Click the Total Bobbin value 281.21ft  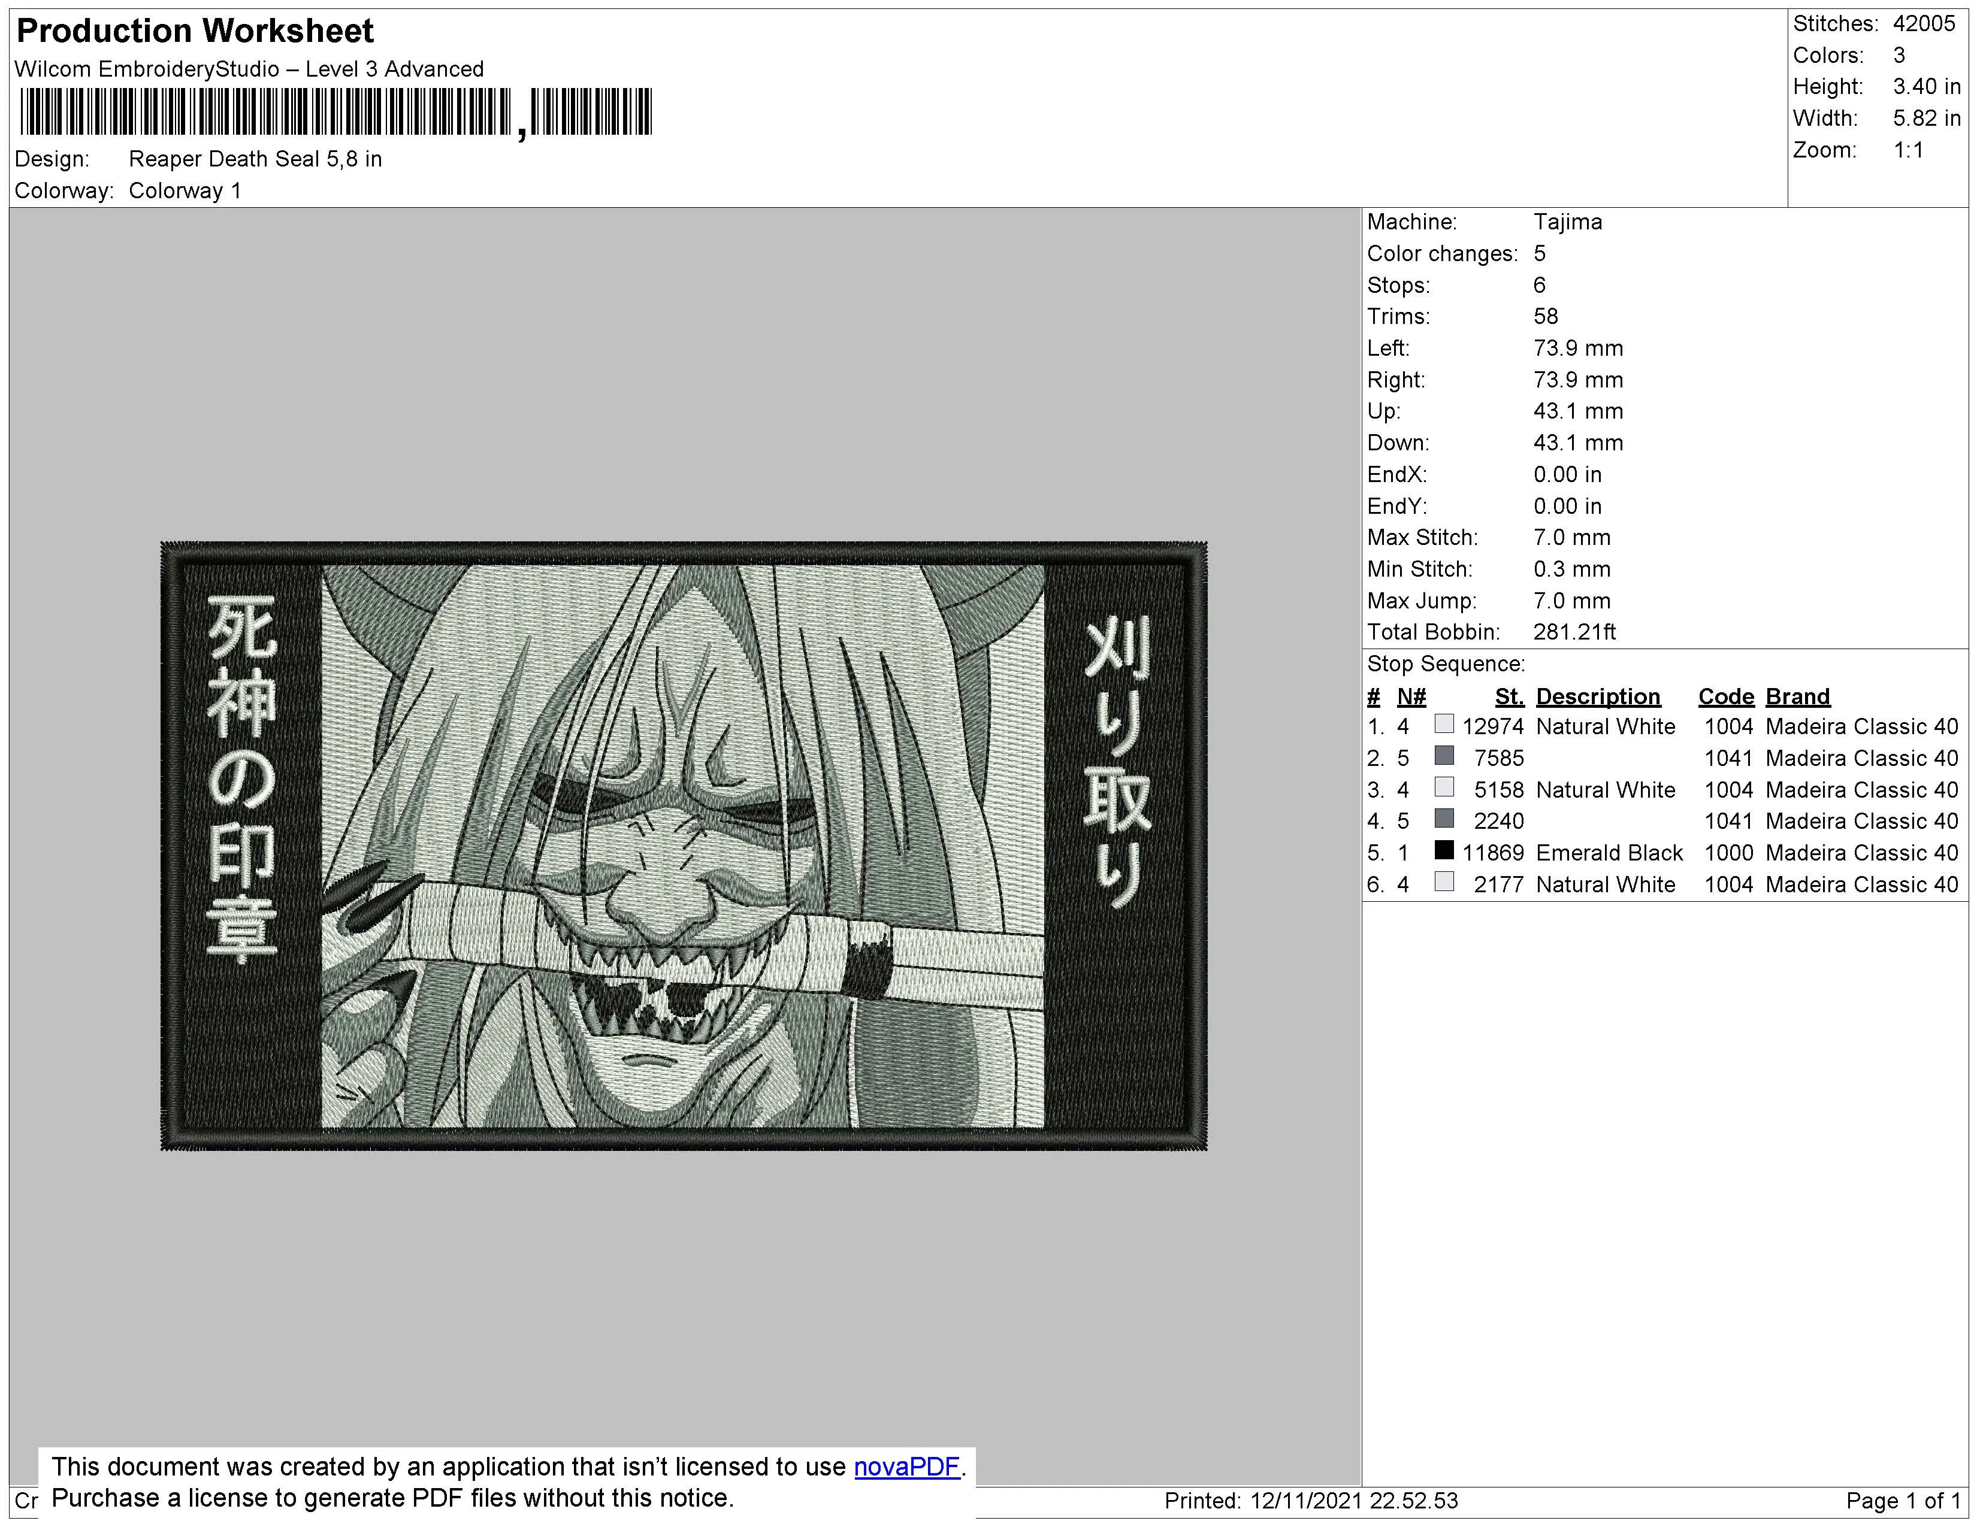(x=1574, y=632)
